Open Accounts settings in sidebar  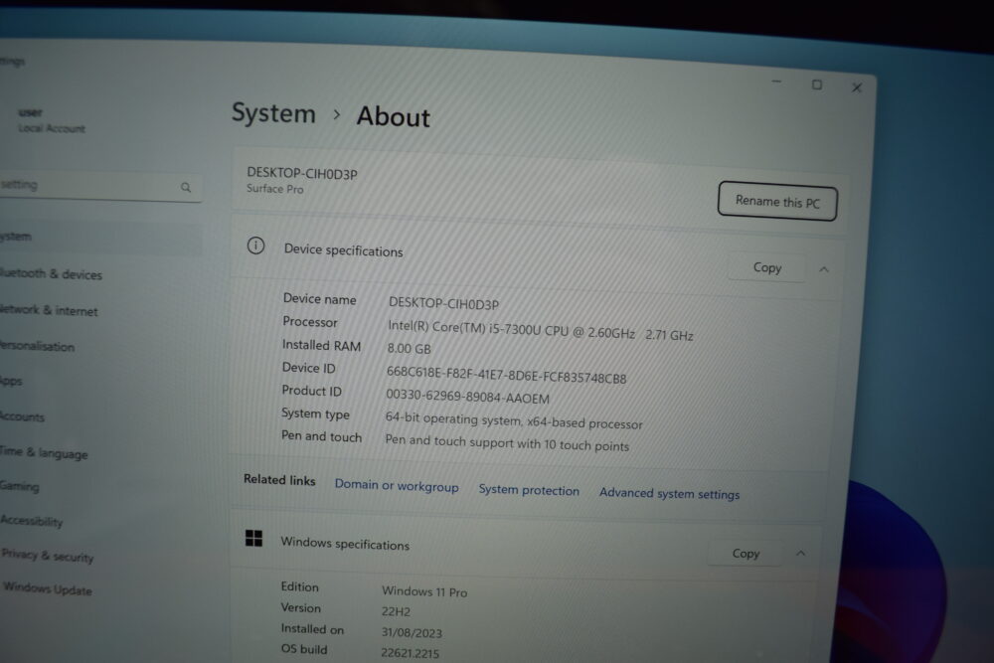pyautogui.click(x=22, y=416)
